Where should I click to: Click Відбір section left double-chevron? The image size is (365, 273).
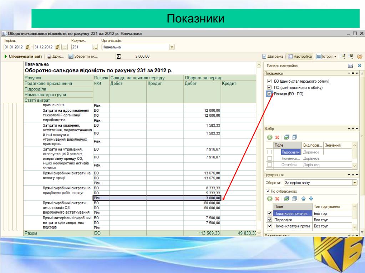tap(349, 128)
